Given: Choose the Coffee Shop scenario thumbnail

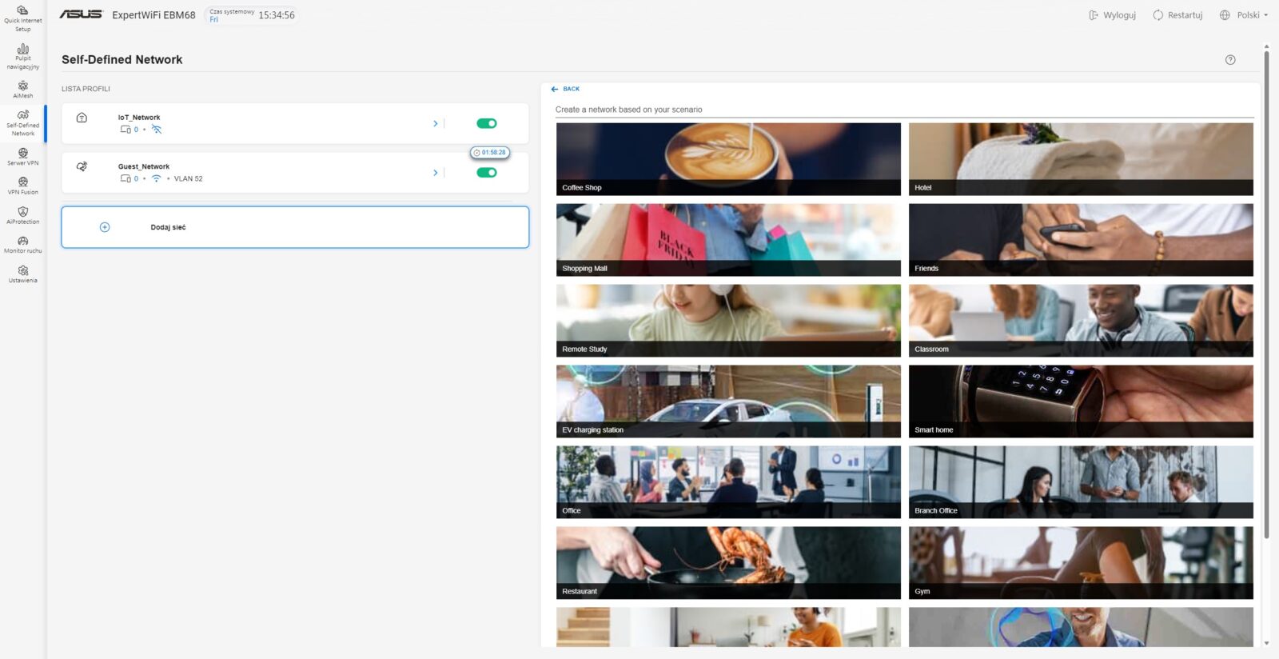Looking at the screenshot, I should [728, 158].
